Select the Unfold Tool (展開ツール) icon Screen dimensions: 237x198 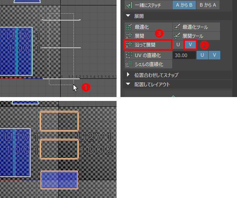point(177,36)
